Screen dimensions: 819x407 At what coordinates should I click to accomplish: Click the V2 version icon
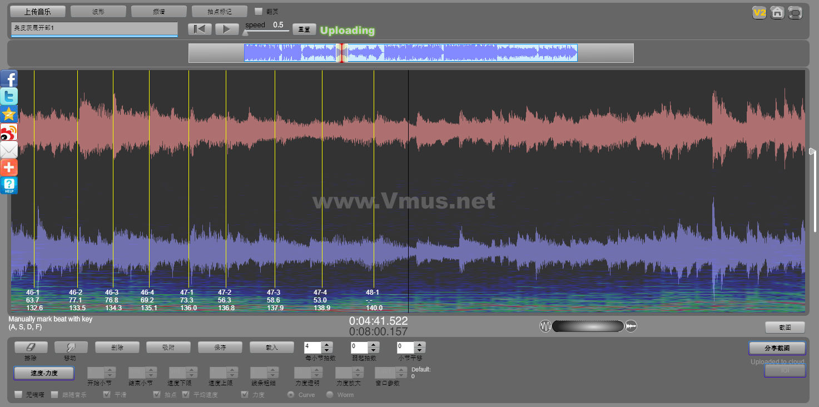pos(759,12)
